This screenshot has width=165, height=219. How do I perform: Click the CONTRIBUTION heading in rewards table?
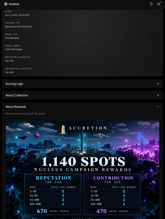[x=114, y=178]
